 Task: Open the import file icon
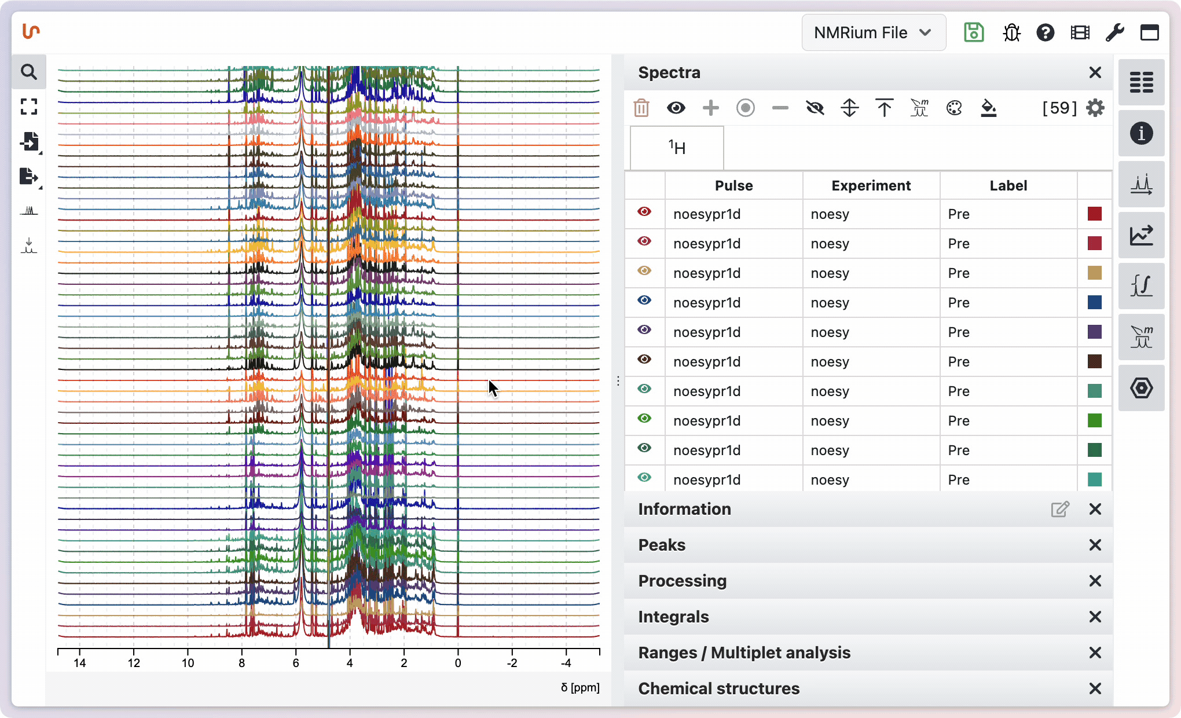28,141
